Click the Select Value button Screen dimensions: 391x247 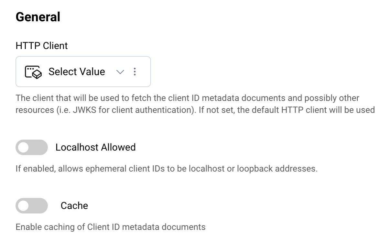pos(77,72)
